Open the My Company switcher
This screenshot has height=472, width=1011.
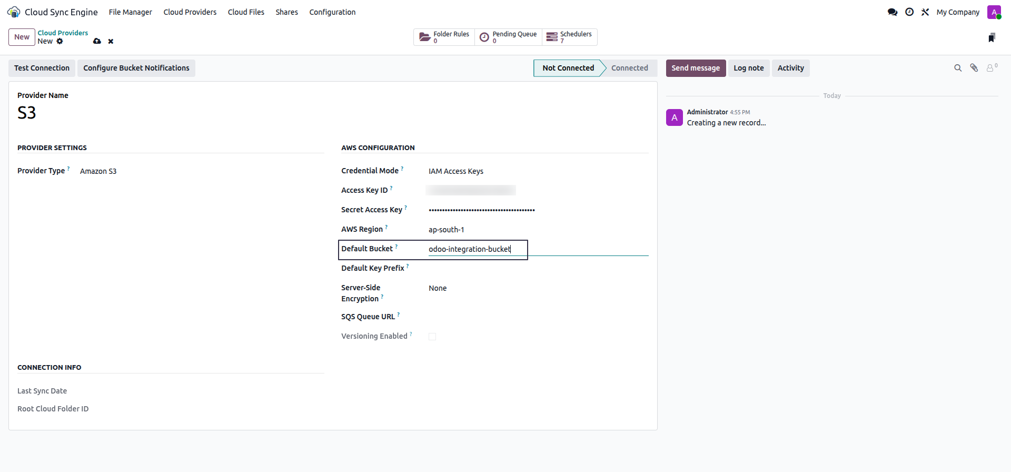pyautogui.click(x=958, y=12)
